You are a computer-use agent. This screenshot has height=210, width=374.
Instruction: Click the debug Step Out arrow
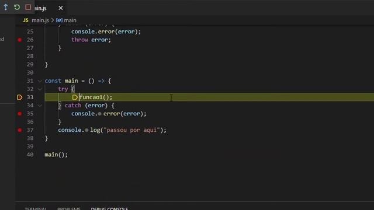[6, 7]
